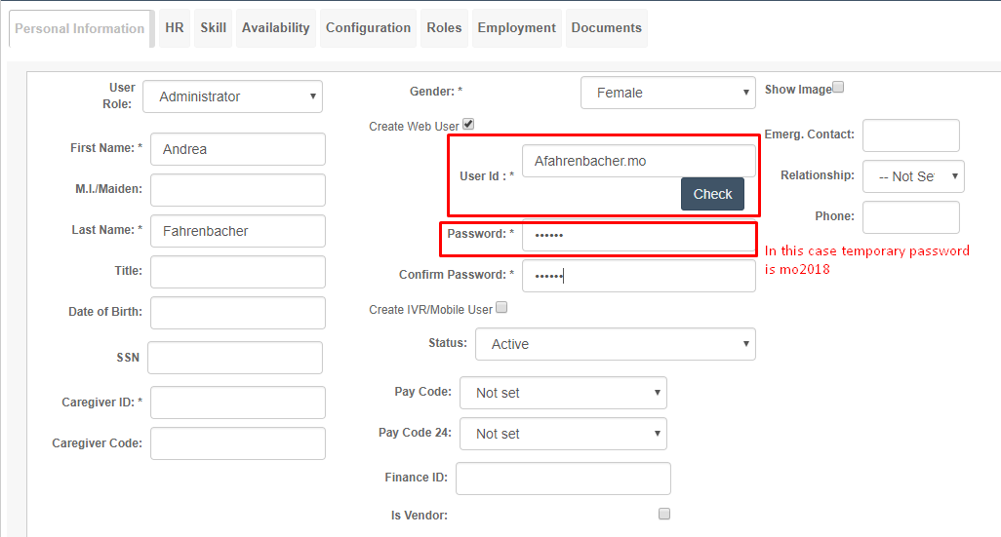Viewport: 1001px width, 537px height.
Task: Click the Emerg. Contact input field
Action: tap(911, 135)
